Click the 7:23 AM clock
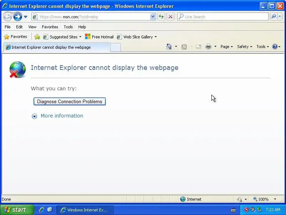The height and width of the screenshot is (215, 286). tap(273, 210)
